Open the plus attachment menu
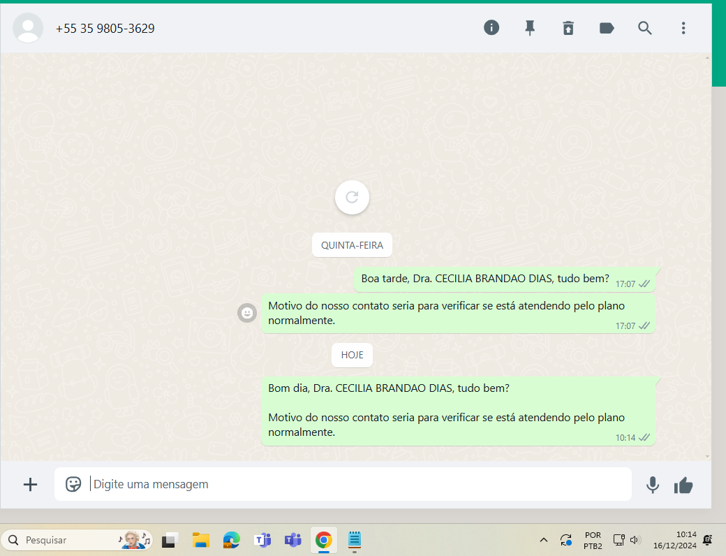Viewport: 726px width, 556px height. tap(30, 484)
